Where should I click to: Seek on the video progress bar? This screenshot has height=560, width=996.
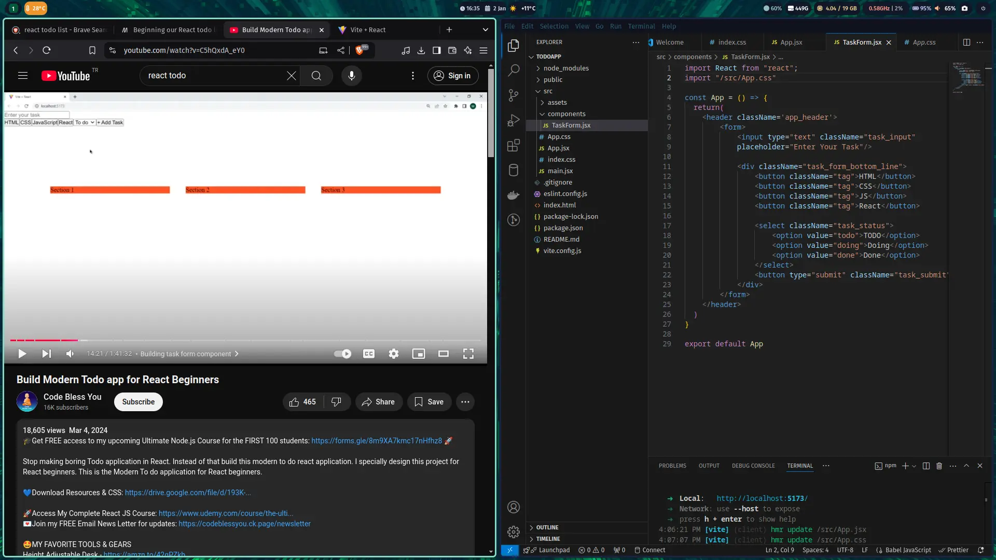tap(245, 340)
